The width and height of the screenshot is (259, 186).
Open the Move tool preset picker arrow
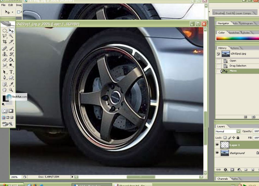tap(13, 12)
